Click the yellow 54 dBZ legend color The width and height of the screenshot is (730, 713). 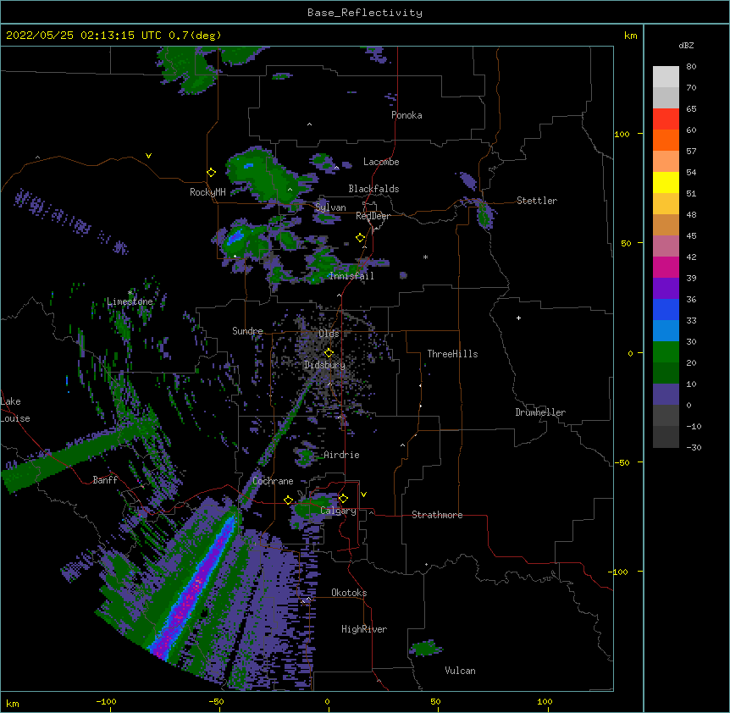(x=666, y=182)
